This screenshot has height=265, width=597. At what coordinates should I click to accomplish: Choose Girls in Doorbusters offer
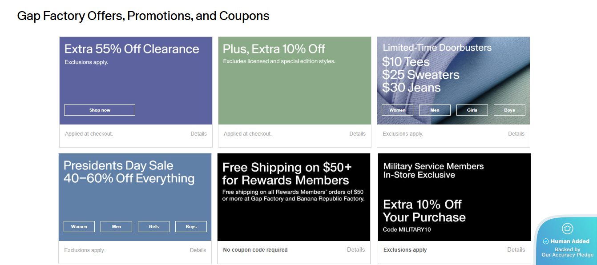tap(472, 110)
